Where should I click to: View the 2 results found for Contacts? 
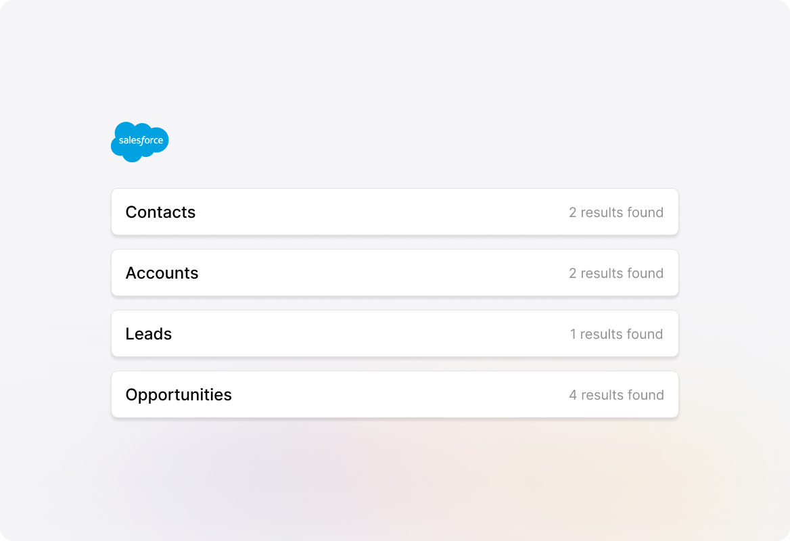click(x=616, y=212)
